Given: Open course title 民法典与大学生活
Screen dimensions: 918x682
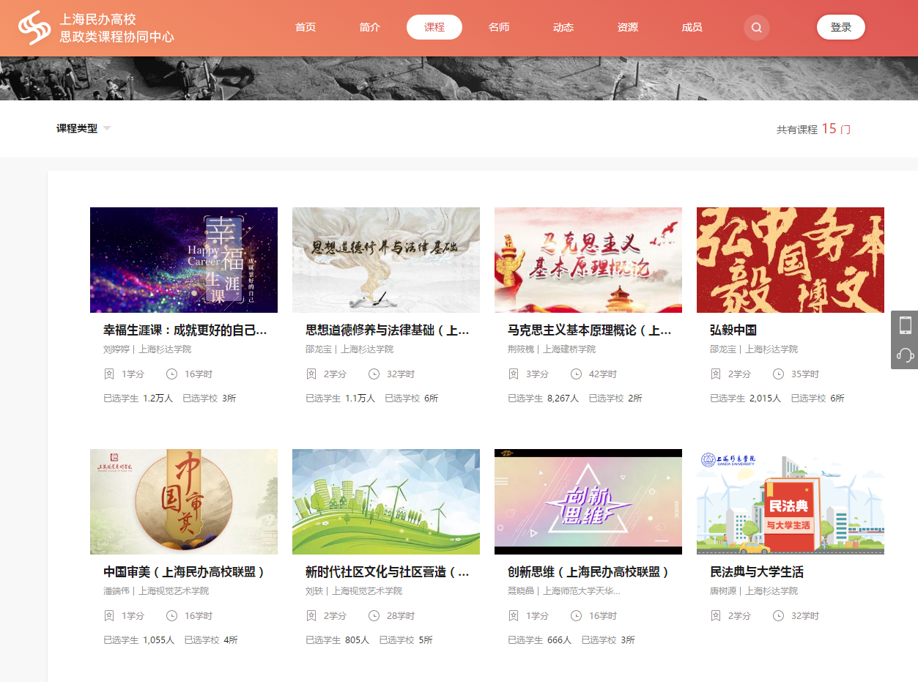Looking at the screenshot, I should pos(757,572).
